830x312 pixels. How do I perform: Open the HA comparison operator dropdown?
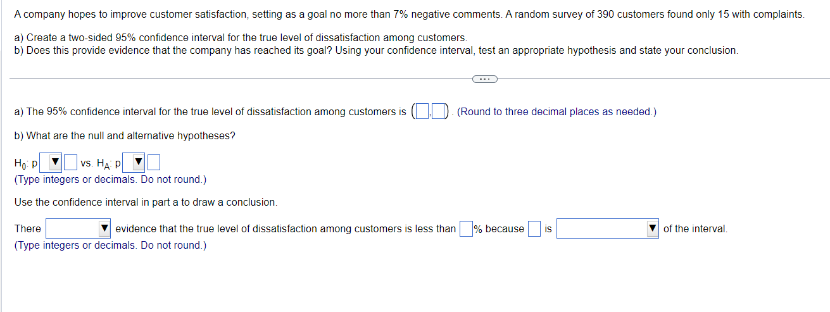pos(133,163)
